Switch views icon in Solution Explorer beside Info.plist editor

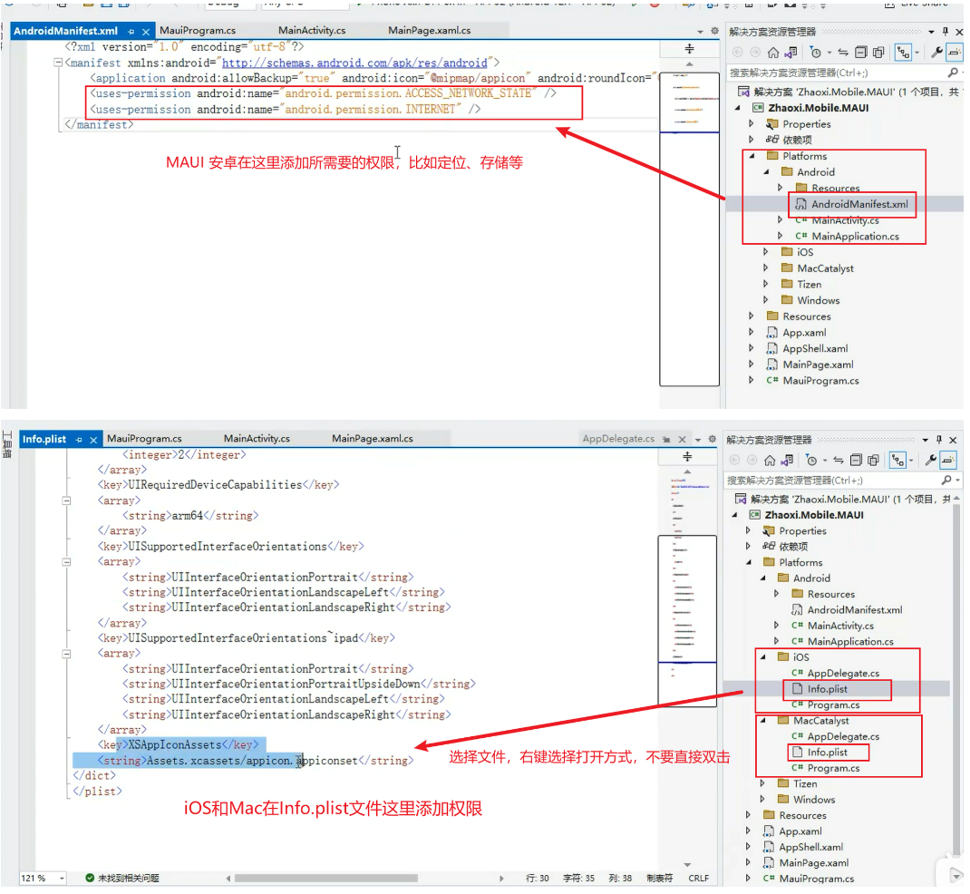tap(787, 461)
